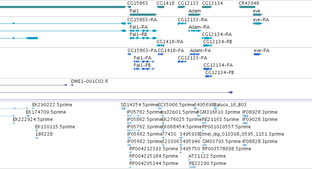The width and height of the screenshot is (312, 169).
Task: Select the Dmel_dig_010308_0595_1151.3prime label
Action: click(242, 134)
